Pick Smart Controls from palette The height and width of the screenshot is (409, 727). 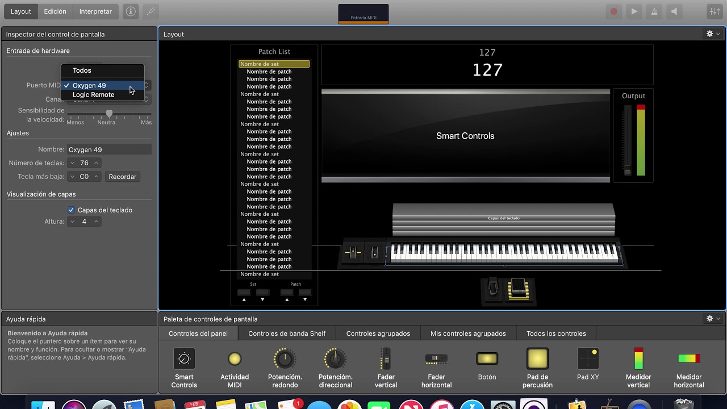(x=184, y=359)
